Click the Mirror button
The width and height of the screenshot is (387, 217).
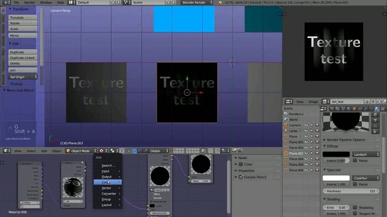(x=23, y=36)
